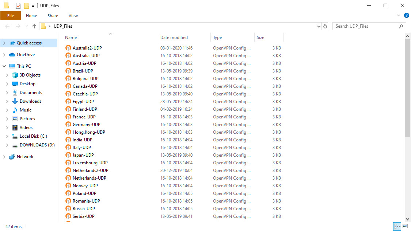Collapse the This PC tree node
This screenshot has height=231, width=411.
[x=4, y=66]
